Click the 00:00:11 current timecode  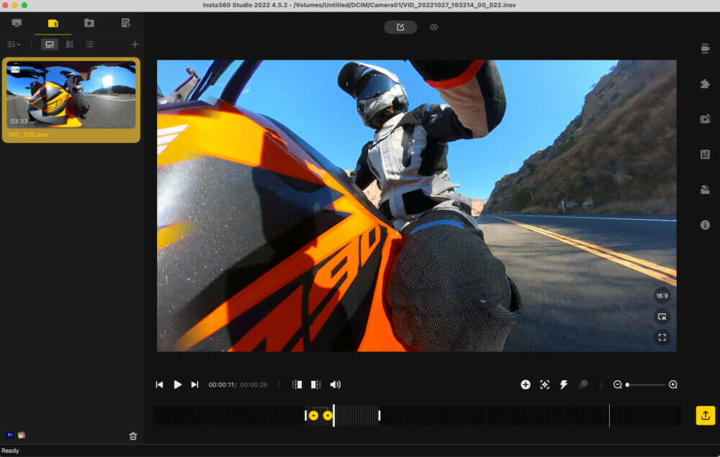click(x=221, y=385)
